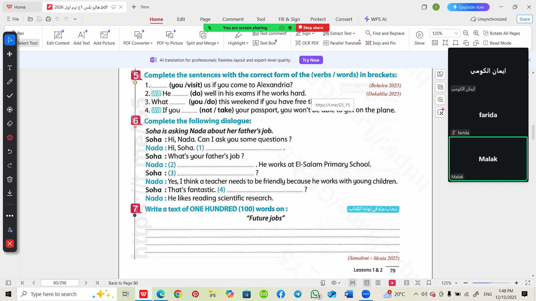Click the Upgrade now button
This screenshot has height=301, width=536.
point(468,7)
